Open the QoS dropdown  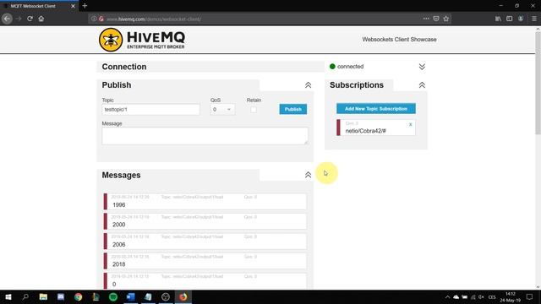point(222,109)
